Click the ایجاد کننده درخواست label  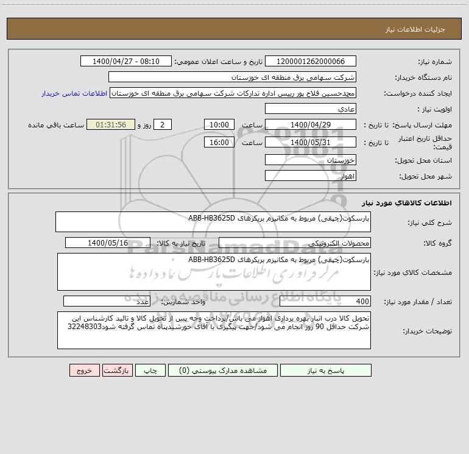coord(418,93)
